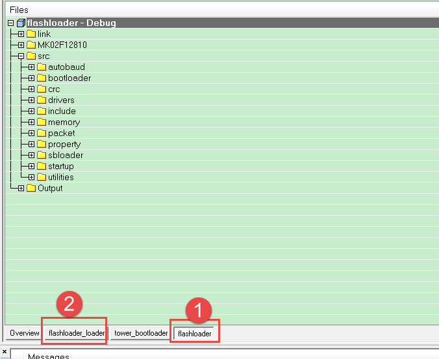Viewport: 439px width, 359px height.
Task: Click the flashloader project cube icon
Action: pos(21,23)
